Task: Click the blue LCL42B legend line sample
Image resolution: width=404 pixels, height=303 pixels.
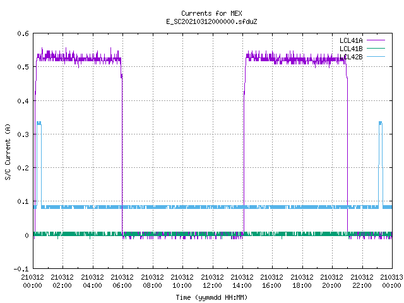Action: (376, 57)
